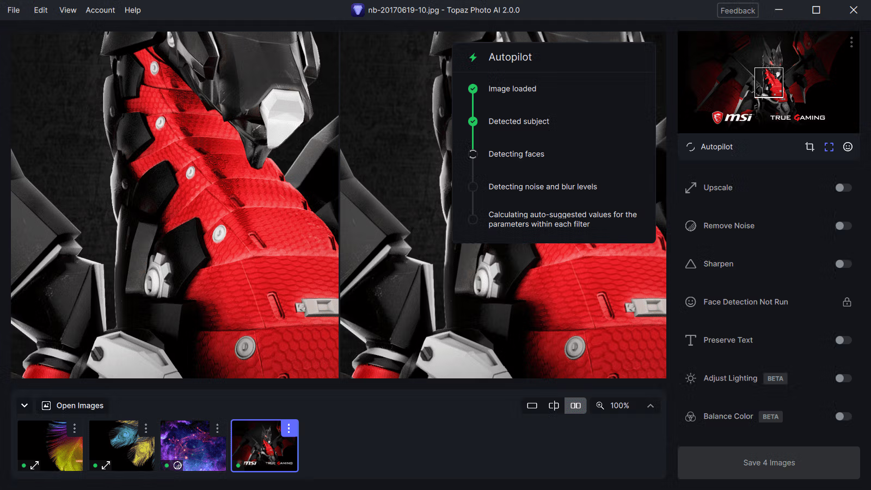Open the Account menu
Viewport: 871px width, 490px height.
(x=100, y=10)
